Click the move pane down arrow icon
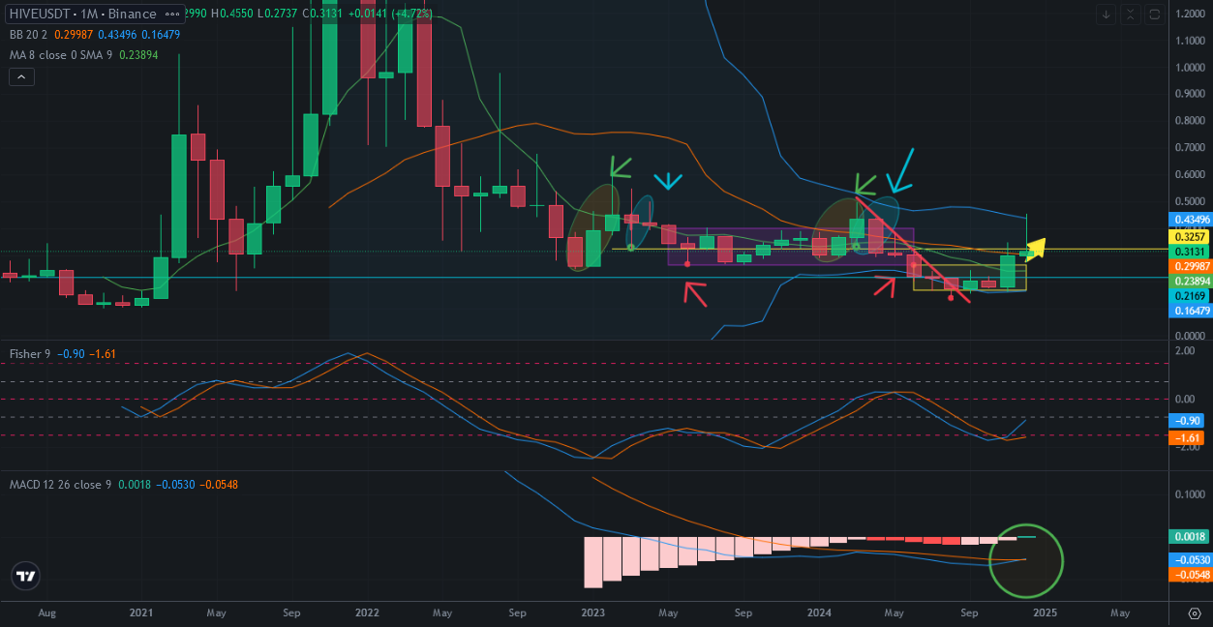Screen dimensions: 1213x627 click(x=1107, y=15)
